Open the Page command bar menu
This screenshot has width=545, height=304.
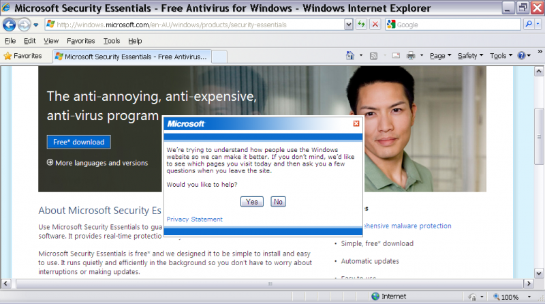coord(440,56)
